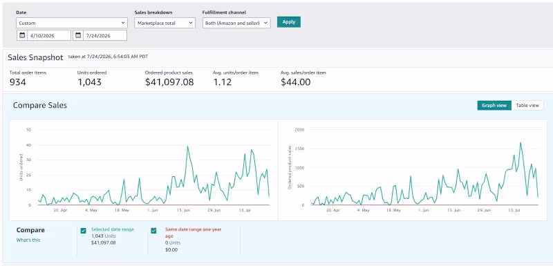553x266 pixels.
Task: Edit the 7/24/2026 end date field
Action: (105, 35)
